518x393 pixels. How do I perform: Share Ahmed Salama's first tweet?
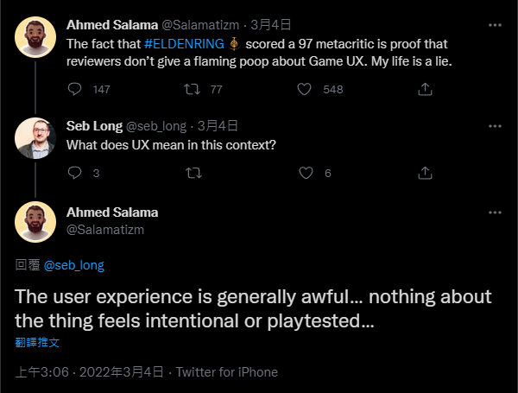click(425, 89)
